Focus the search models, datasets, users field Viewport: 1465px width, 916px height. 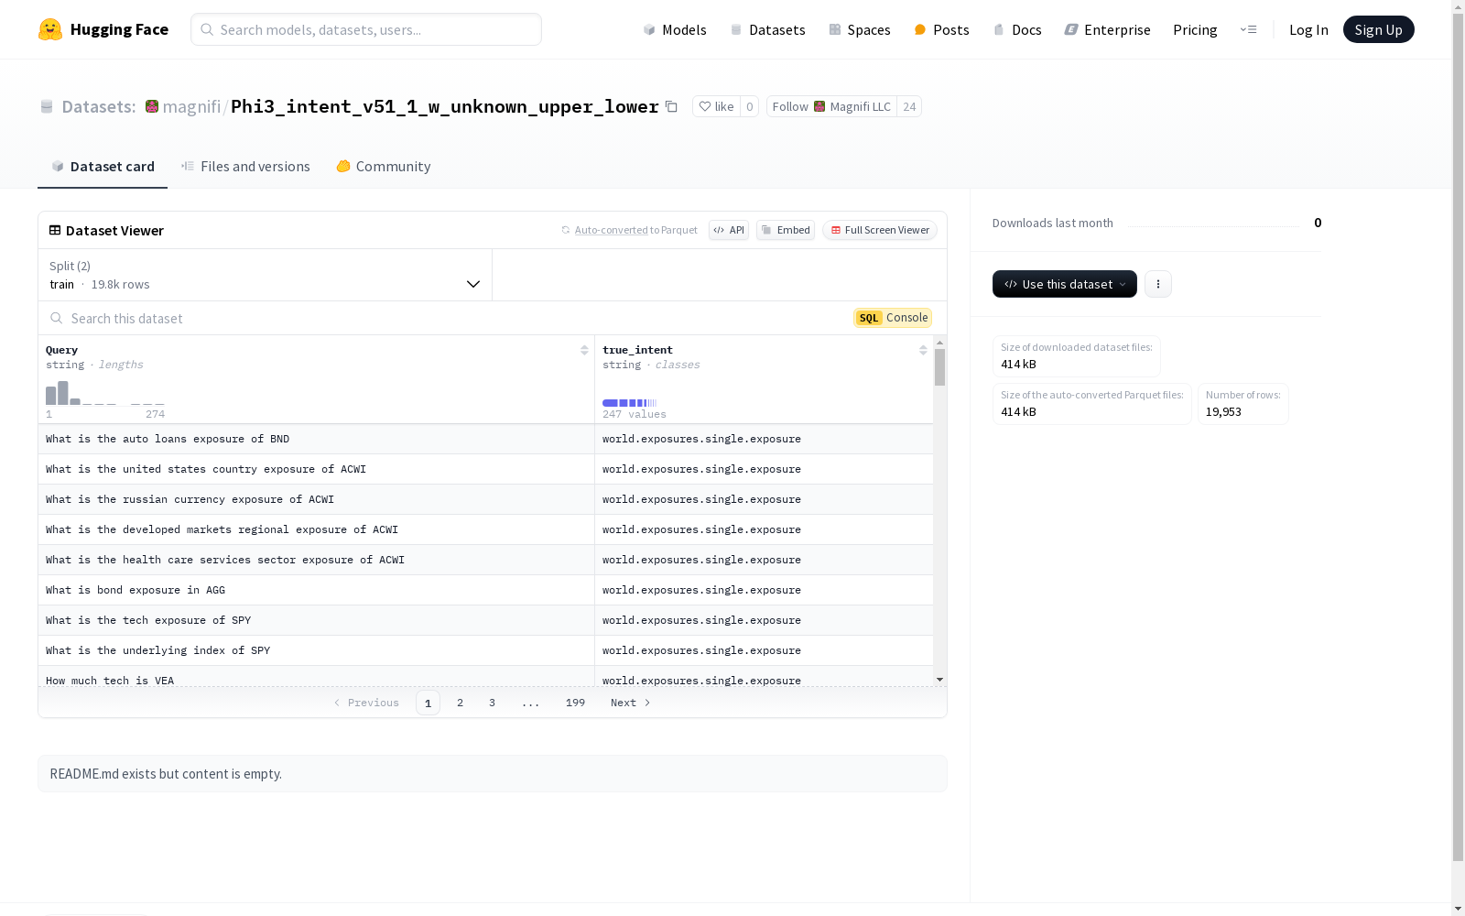point(366,29)
